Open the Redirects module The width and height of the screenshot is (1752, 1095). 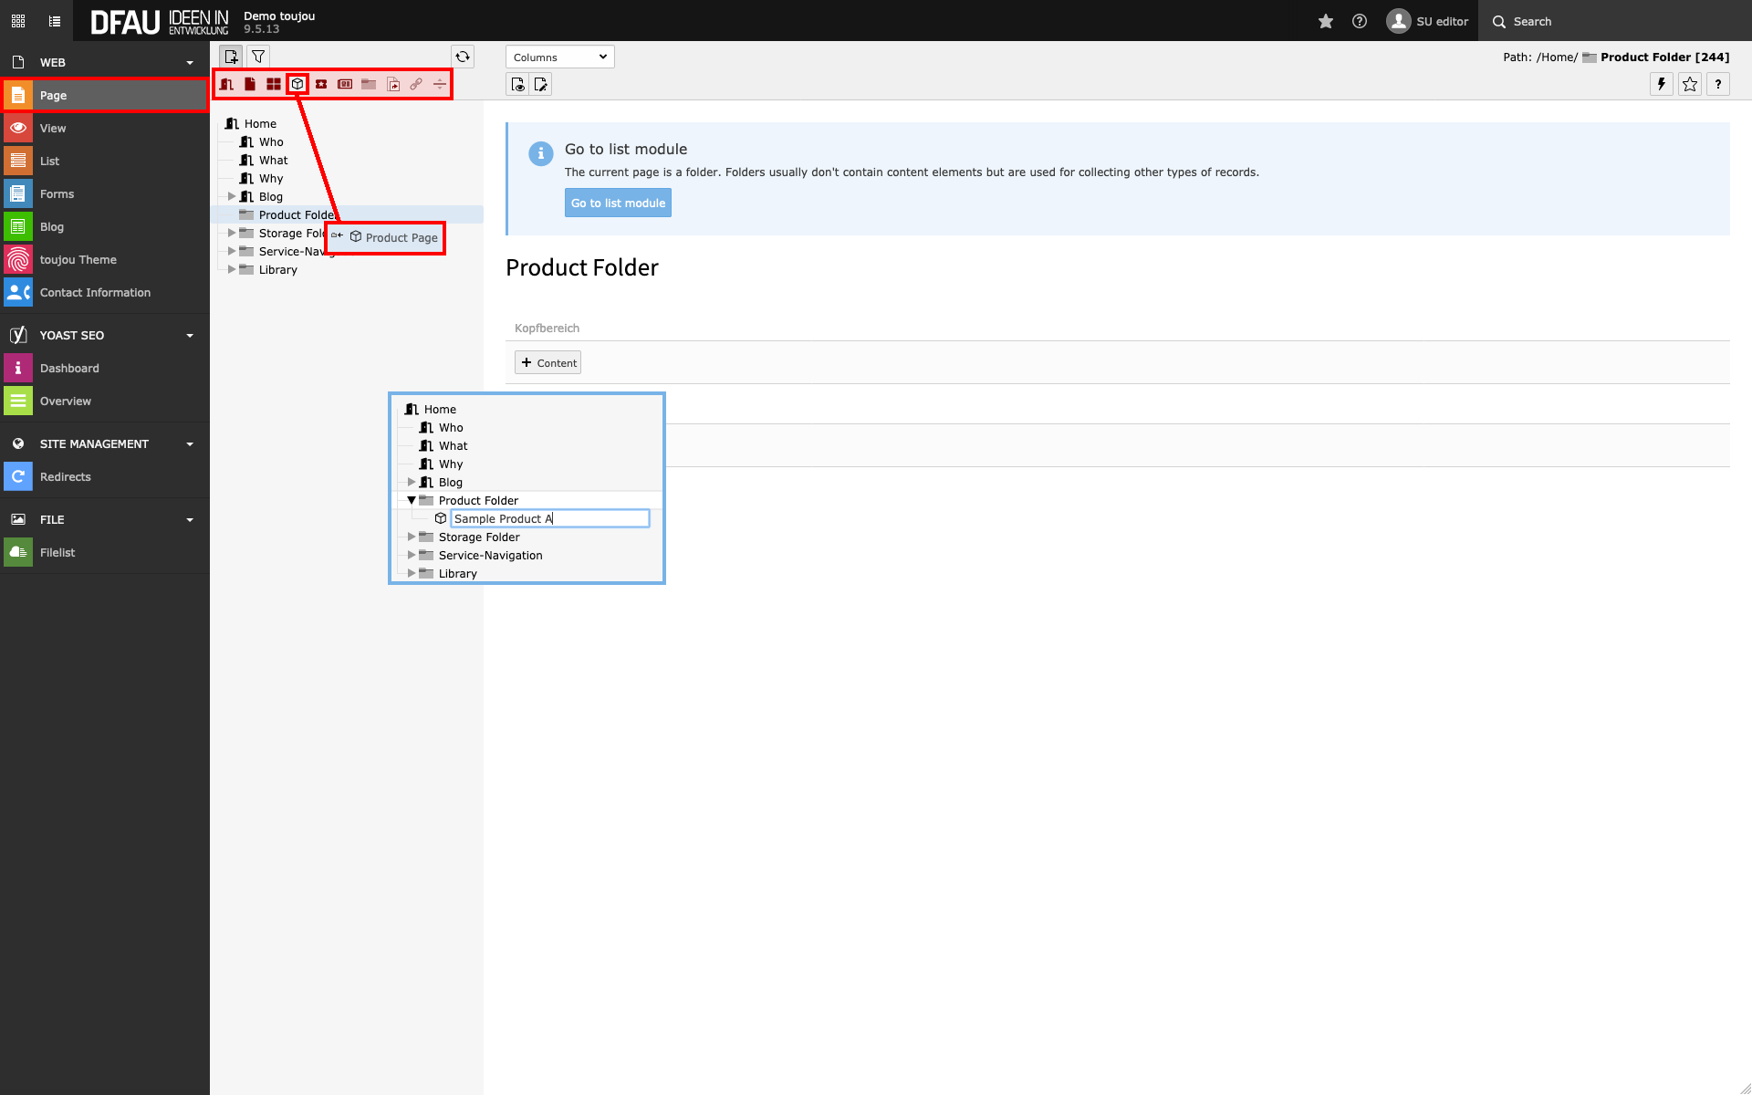tap(65, 477)
